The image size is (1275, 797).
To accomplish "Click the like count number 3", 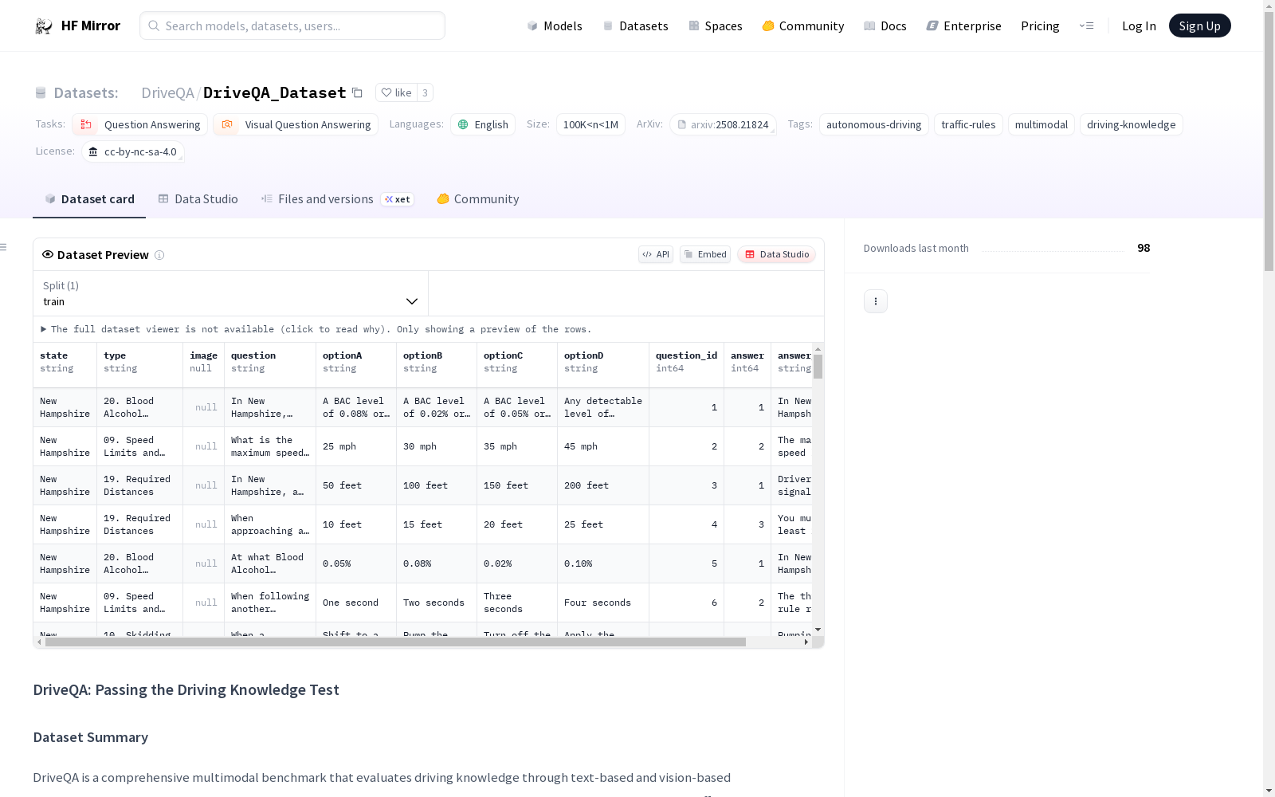I will 426,92.
